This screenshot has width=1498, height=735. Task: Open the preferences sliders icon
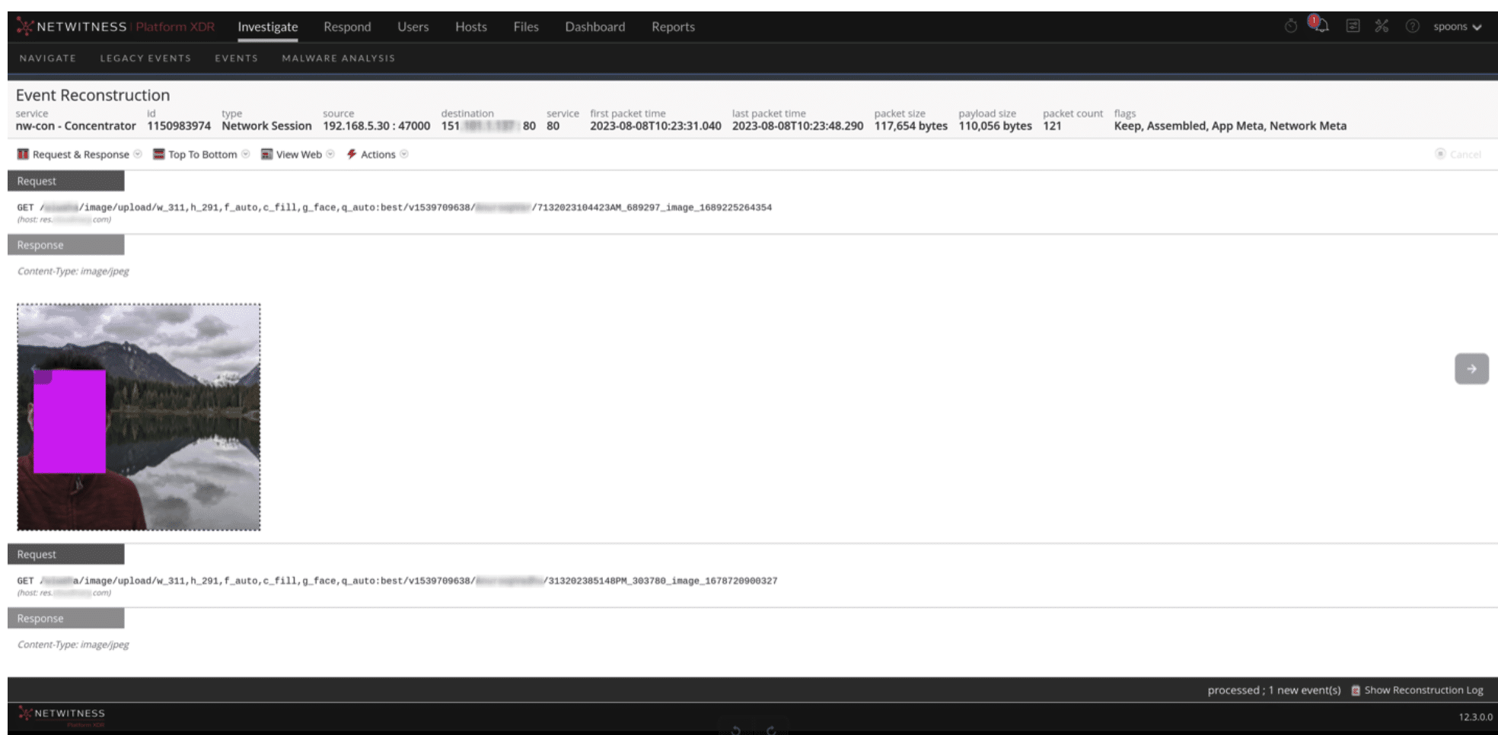click(1353, 27)
